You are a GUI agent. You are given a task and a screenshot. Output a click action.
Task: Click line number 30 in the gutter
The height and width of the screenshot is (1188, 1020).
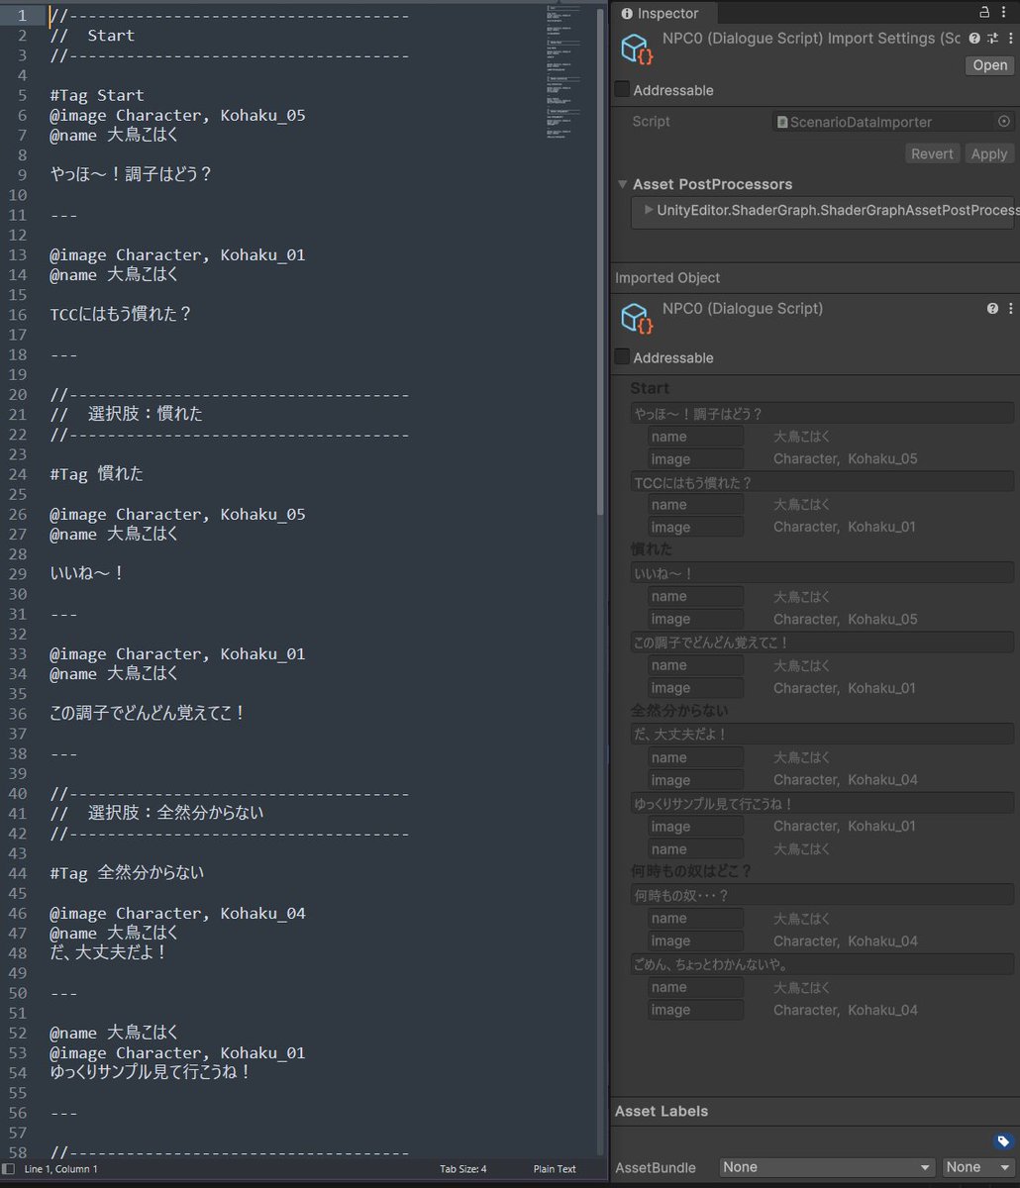[19, 594]
